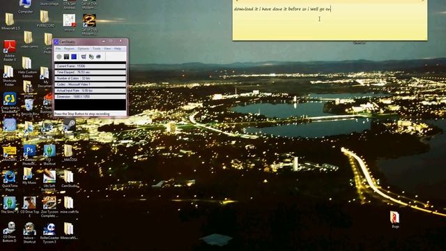
Task: Open the Tools menu in CamStudio
Action: point(97,49)
